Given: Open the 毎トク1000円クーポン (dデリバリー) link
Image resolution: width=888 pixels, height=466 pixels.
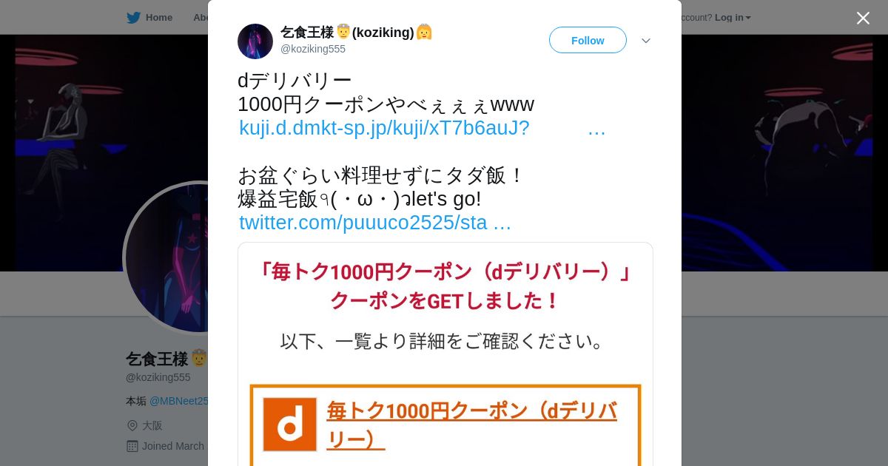Looking at the screenshot, I should coord(471,425).
